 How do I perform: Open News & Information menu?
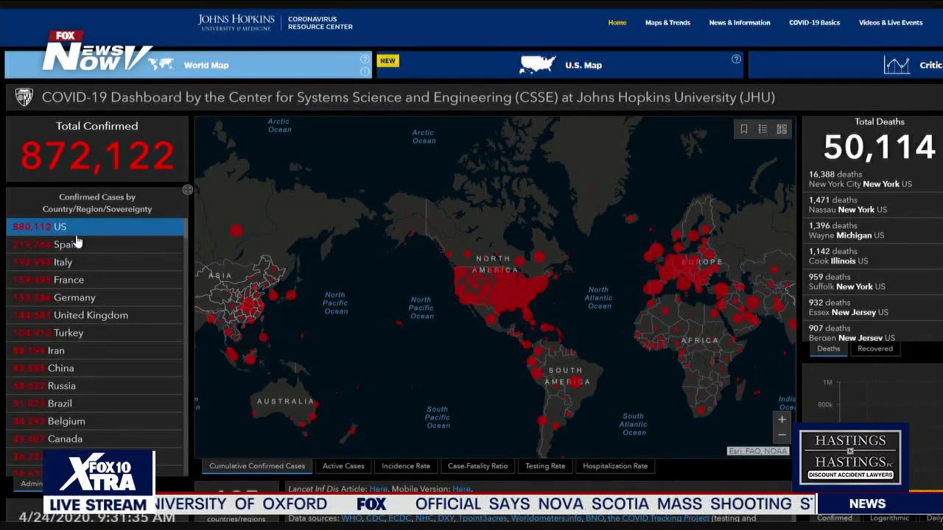point(740,23)
